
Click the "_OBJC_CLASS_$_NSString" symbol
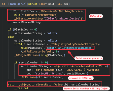tap(82, 70)
